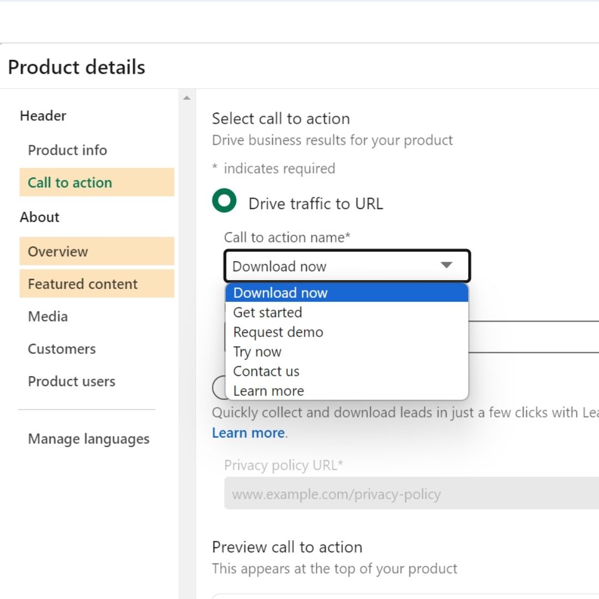Select Try now from the list

point(347,352)
